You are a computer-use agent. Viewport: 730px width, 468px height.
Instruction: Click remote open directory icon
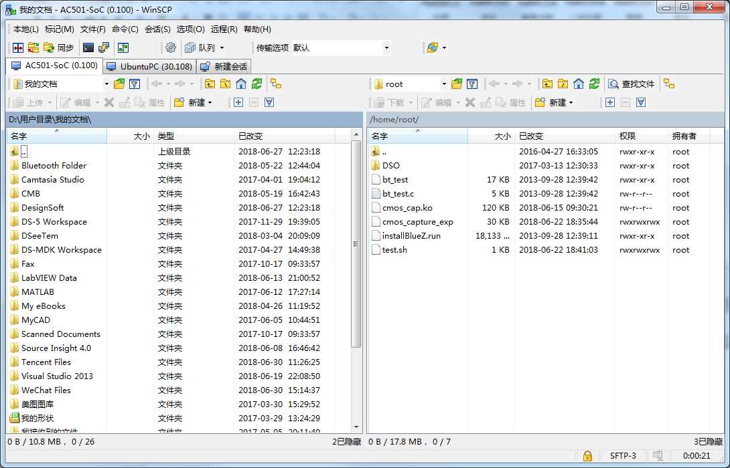(457, 84)
